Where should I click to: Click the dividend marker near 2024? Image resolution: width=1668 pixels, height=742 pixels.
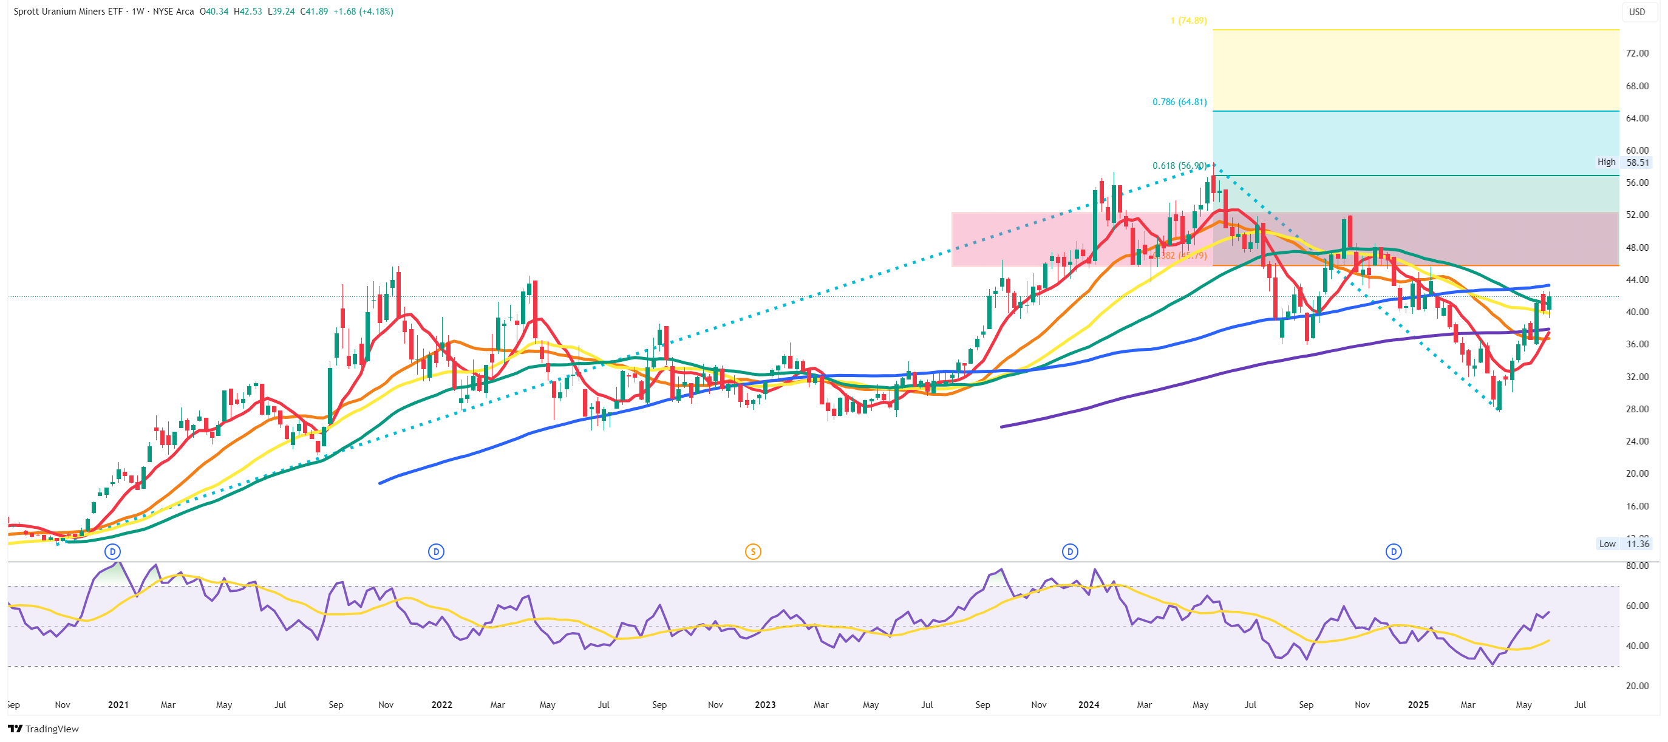point(1070,552)
